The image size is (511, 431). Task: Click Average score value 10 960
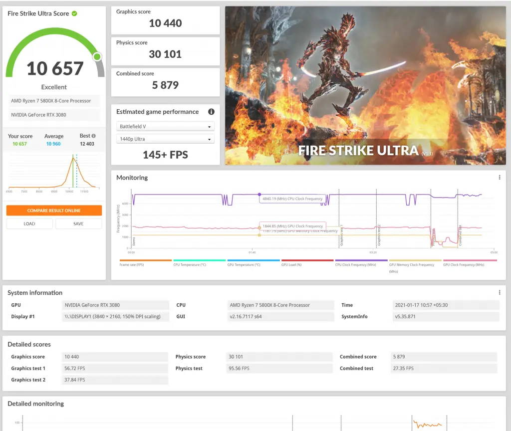click(53, 144)
